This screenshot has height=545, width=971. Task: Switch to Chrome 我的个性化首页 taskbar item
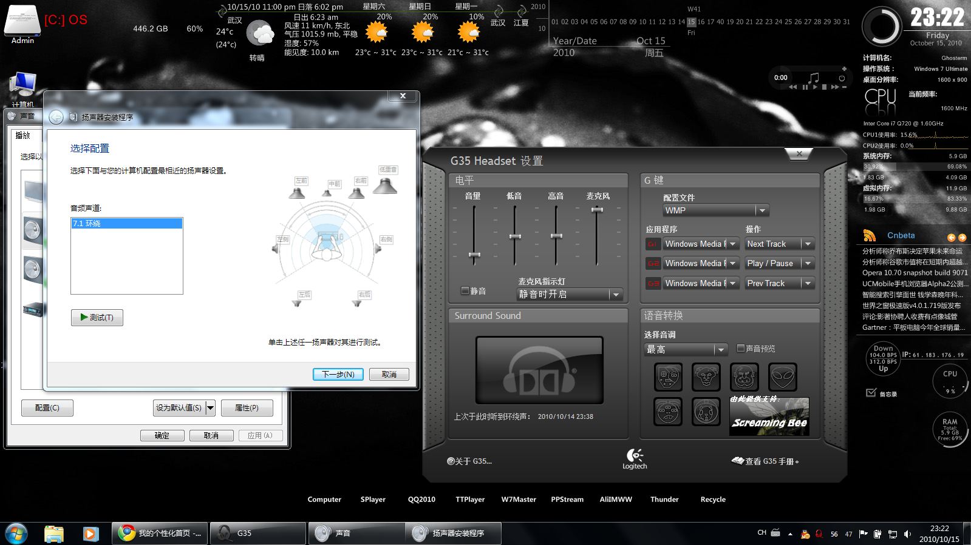point(160,533)
